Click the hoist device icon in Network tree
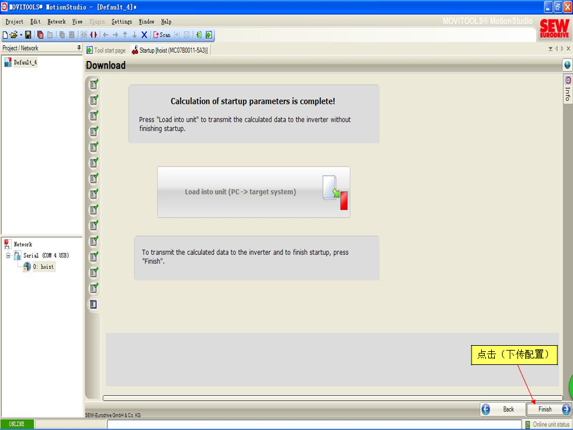 pyautogui.click(x=27, y=267)
